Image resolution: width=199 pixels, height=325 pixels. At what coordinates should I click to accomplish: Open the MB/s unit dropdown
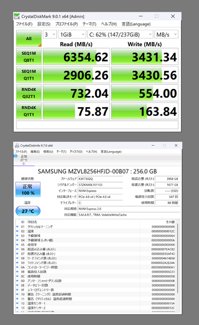(166, 35)
